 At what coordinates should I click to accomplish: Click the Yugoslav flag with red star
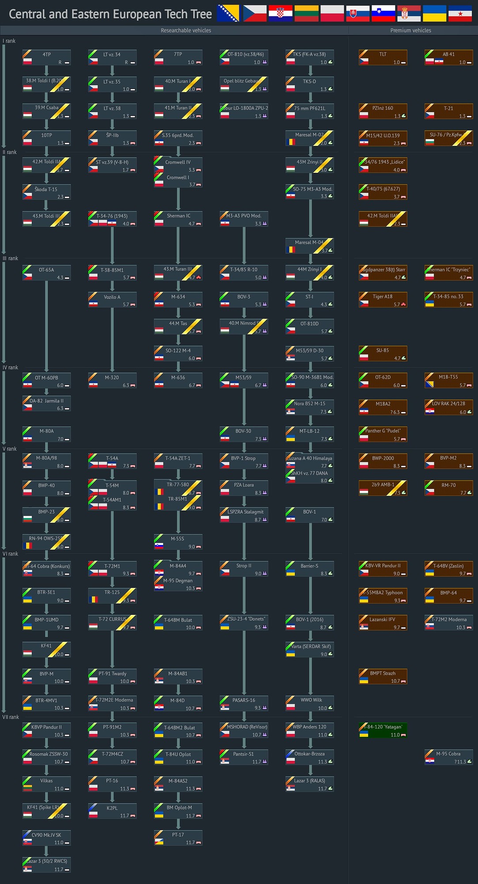460,13
